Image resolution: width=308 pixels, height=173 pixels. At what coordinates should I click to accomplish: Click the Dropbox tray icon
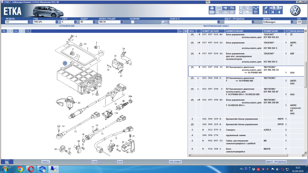click(253, 169)
